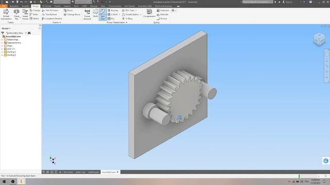Open the Clevis Pin dropdown arrow
This screenshot has height=185, width=330.
tap(20, 18)
